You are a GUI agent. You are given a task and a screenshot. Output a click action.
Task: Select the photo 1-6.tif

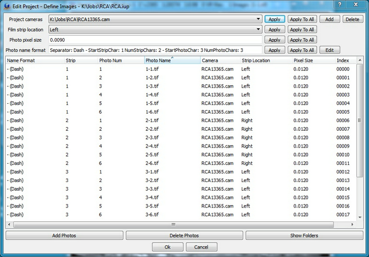[x=152, y=112]
